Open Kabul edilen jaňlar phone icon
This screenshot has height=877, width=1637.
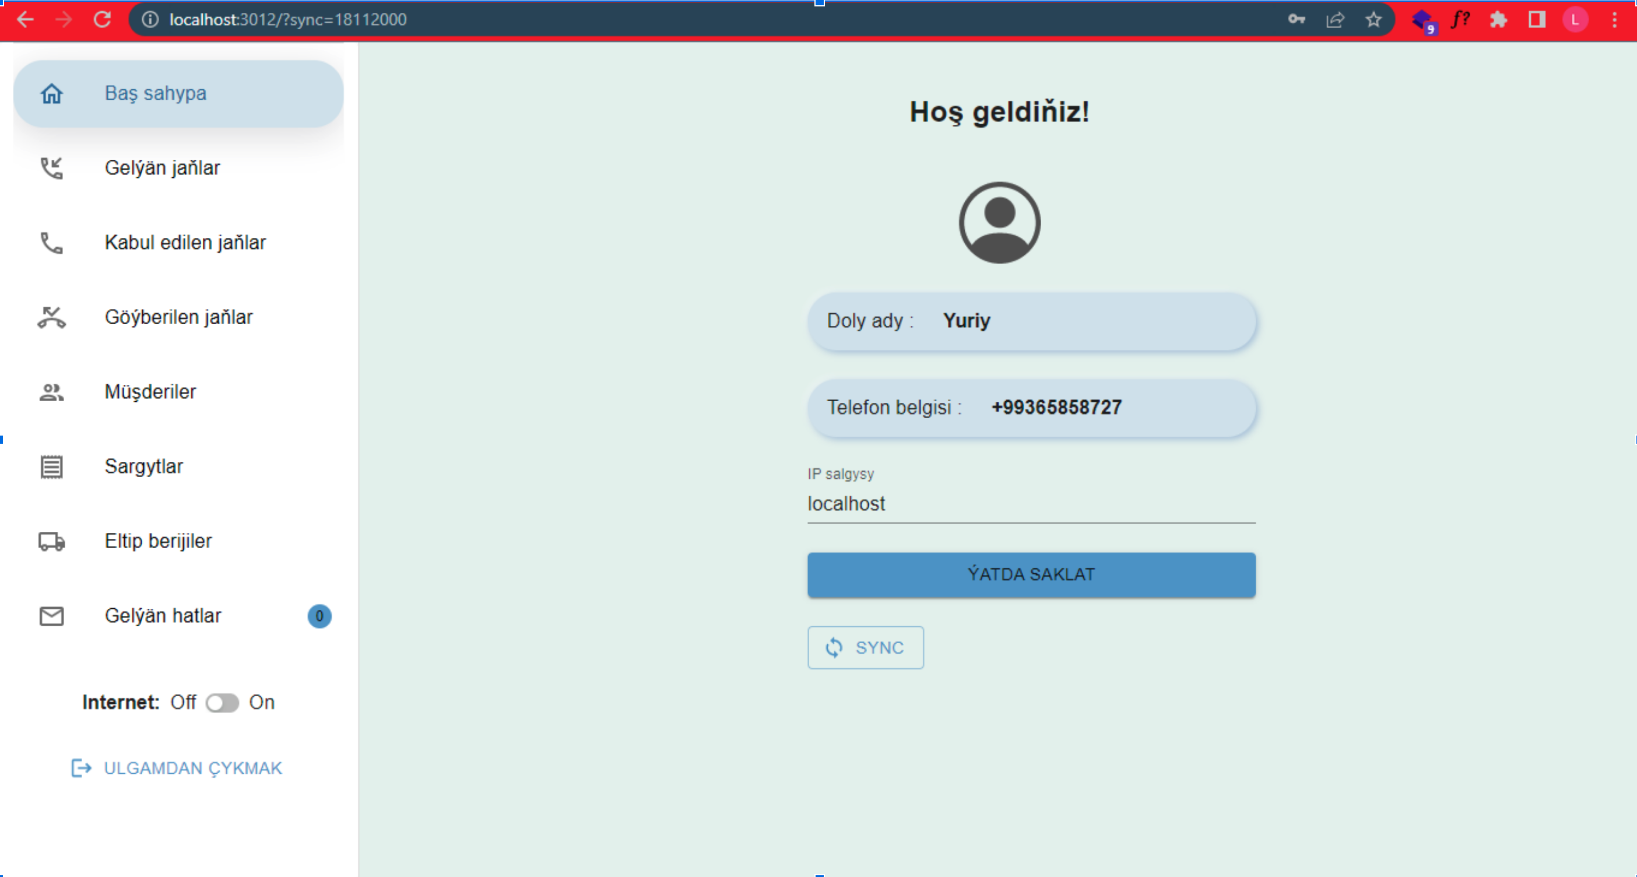coord(51,243)
